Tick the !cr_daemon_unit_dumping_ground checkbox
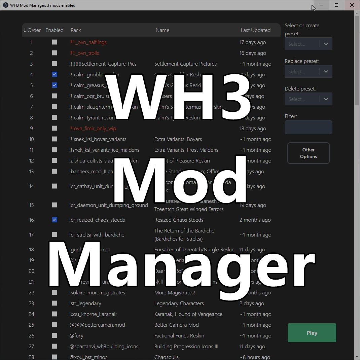 [55, 205]
